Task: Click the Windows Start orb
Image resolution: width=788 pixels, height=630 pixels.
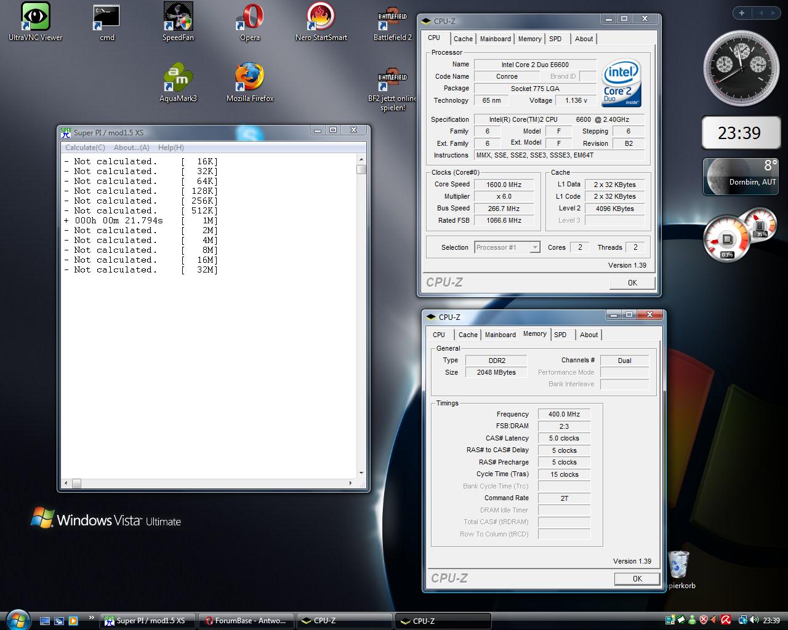Action: (17, 620)
